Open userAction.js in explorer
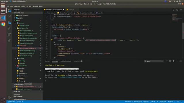 click(x=24, y=25)
